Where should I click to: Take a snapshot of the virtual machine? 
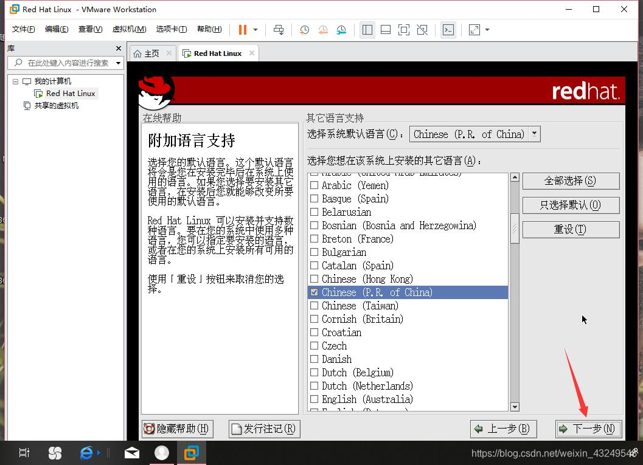click(304, 30)
